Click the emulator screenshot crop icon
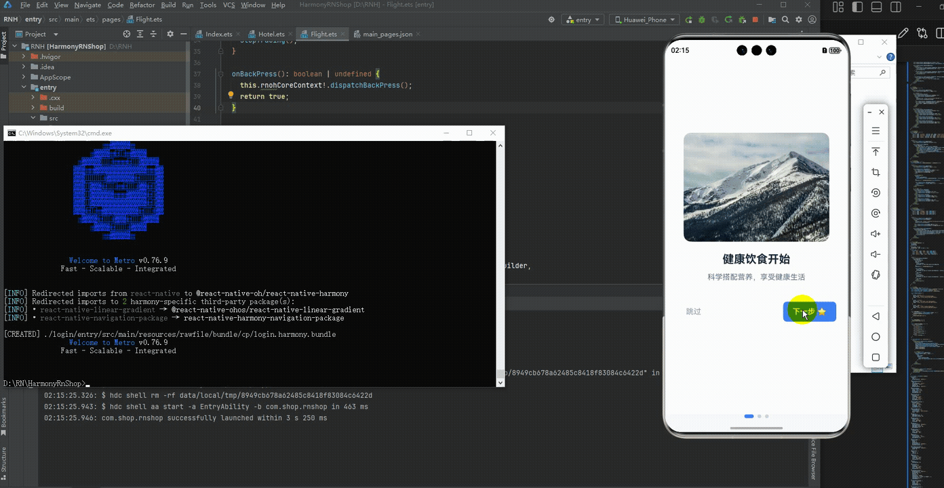This screenshot has width=944, height=488. pos(876,172)
